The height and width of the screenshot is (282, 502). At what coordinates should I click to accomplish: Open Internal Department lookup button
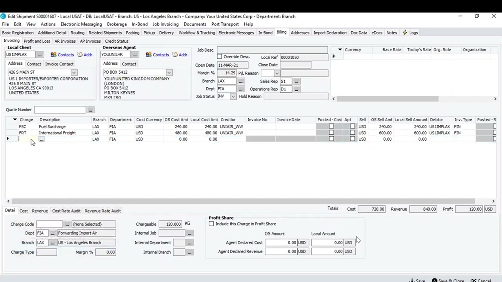[189, 243]
